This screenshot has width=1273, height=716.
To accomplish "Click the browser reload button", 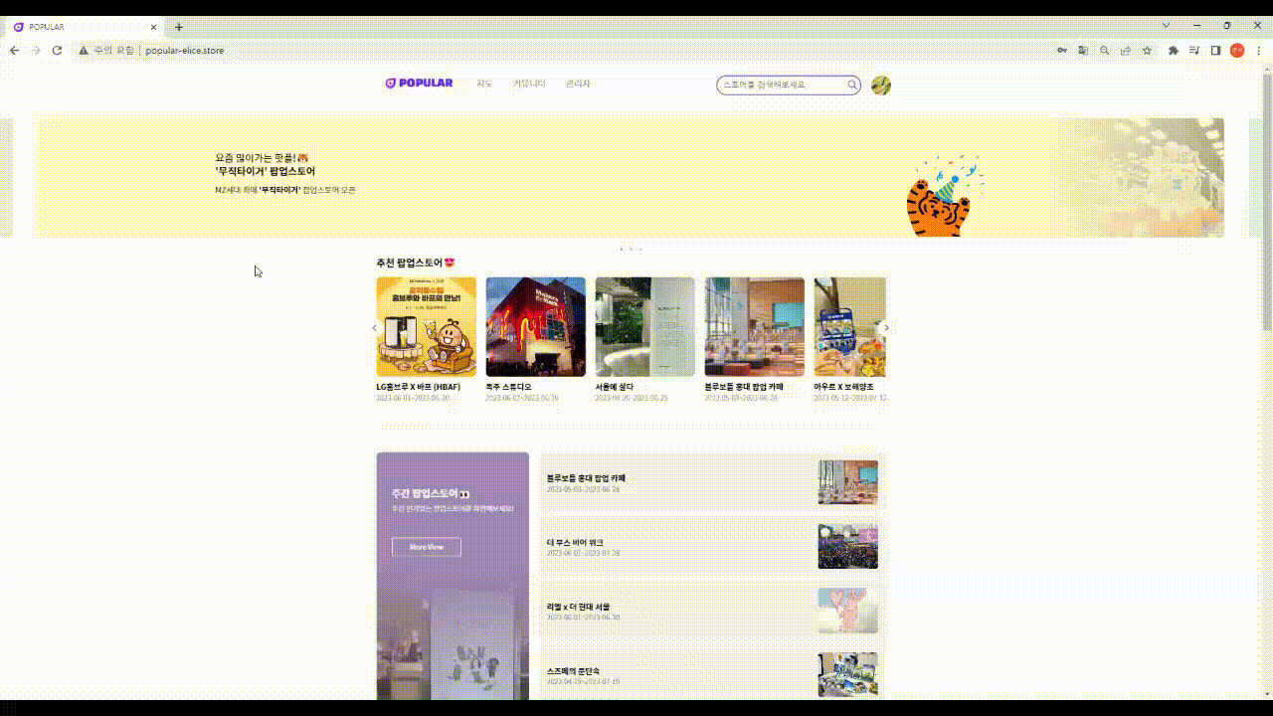I will click(57, 51).
